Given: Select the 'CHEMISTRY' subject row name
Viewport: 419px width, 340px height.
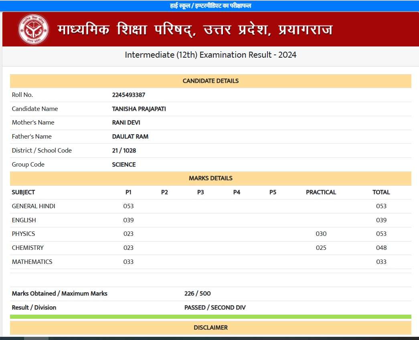Looking at the screenshot, I should (x=28, y=248).
